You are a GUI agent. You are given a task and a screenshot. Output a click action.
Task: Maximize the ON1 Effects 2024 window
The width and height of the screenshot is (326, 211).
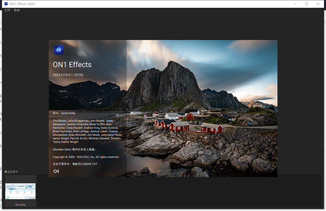pos(307,4)
